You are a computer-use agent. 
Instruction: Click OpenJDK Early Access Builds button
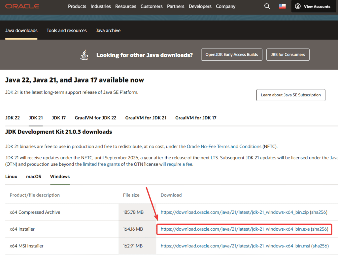coord(232,54)
